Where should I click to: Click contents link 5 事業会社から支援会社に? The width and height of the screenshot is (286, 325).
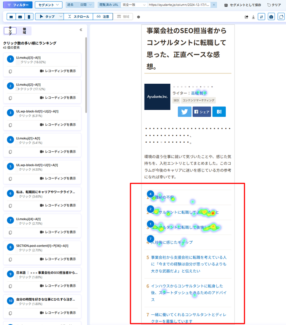coord(189,264)
